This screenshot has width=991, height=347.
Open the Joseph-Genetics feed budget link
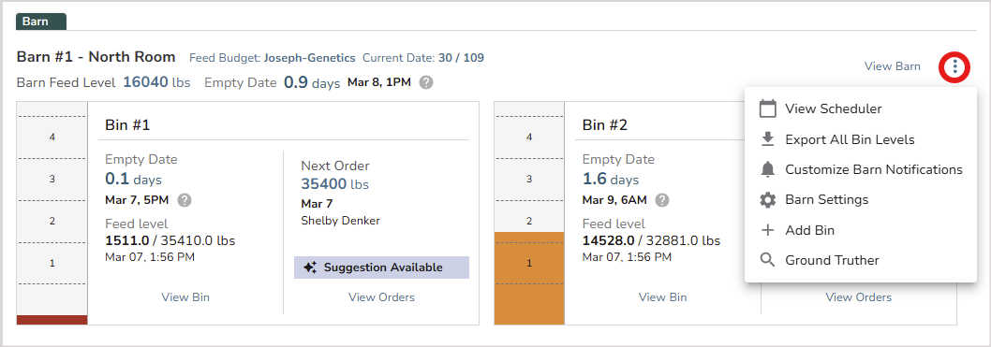click(x=310, y=58)
